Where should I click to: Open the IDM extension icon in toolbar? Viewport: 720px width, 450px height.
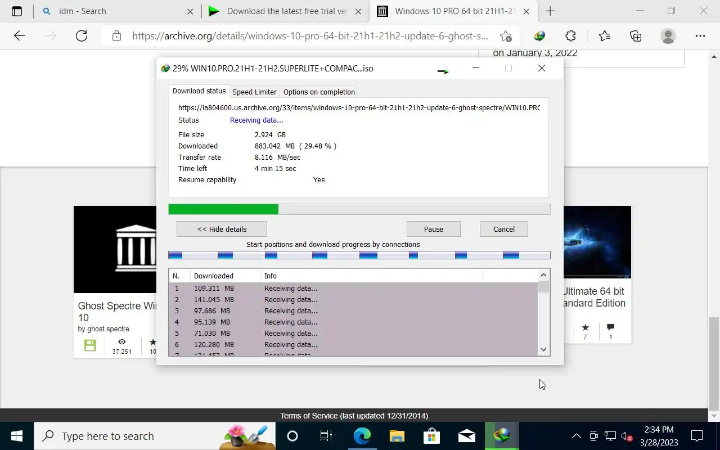click(539, 36)
